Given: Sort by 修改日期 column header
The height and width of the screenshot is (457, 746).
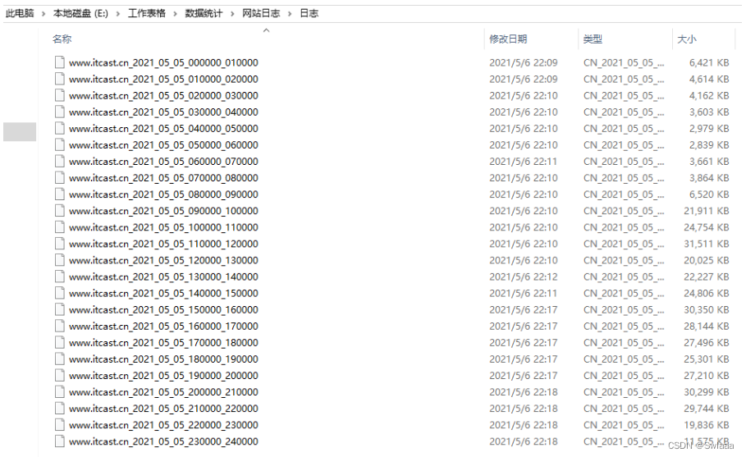Looking at the screenshot, I should coord(508,39).
